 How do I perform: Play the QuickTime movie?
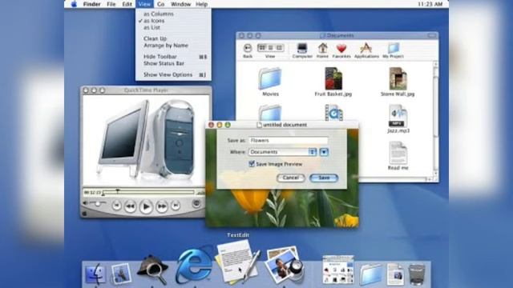[x=146, y=206]
